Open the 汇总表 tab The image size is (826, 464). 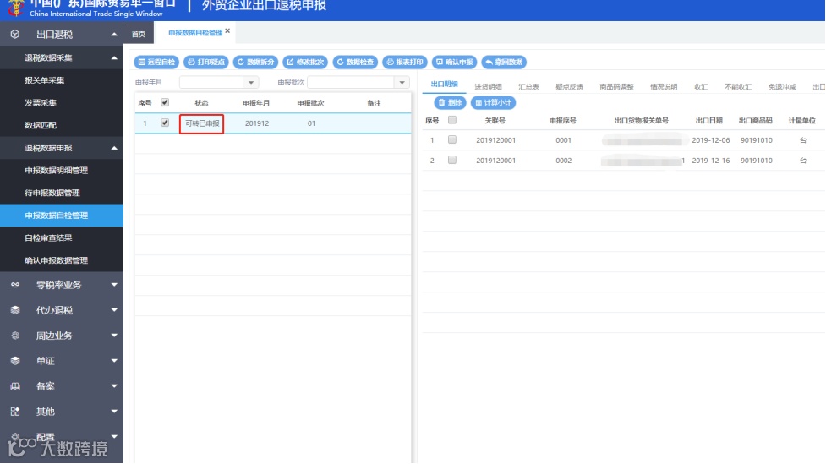click(528, 87)
